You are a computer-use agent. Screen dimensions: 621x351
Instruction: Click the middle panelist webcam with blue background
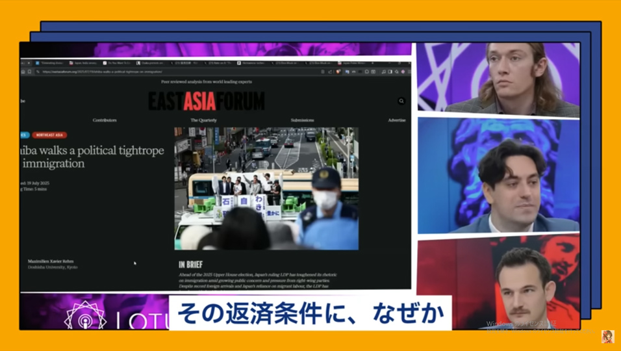(x=498, y=175)
